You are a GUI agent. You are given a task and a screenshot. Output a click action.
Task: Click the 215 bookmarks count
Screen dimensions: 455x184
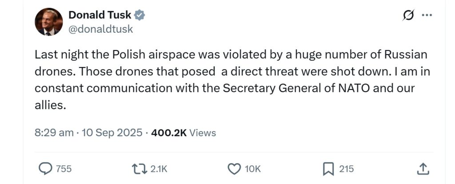347,169
